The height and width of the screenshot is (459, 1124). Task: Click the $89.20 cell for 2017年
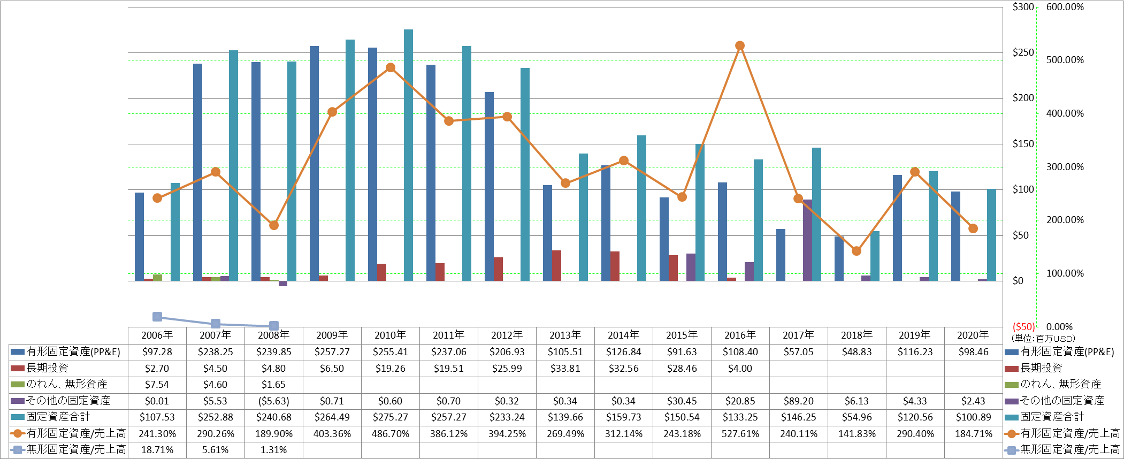tap(798, 401)
